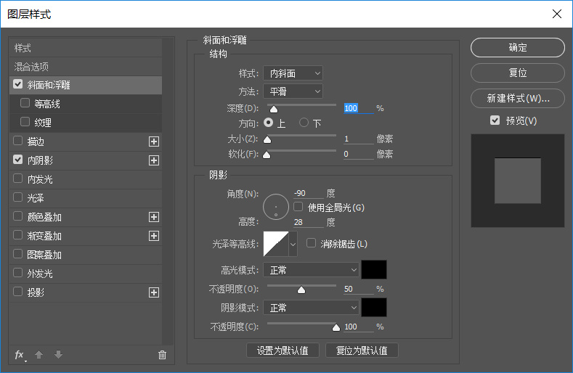
Task: Select 外发光 in the effects list
Action: point(39,274)
